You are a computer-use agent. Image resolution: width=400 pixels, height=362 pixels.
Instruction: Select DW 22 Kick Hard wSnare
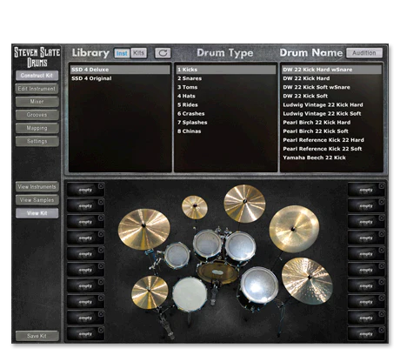331,70
